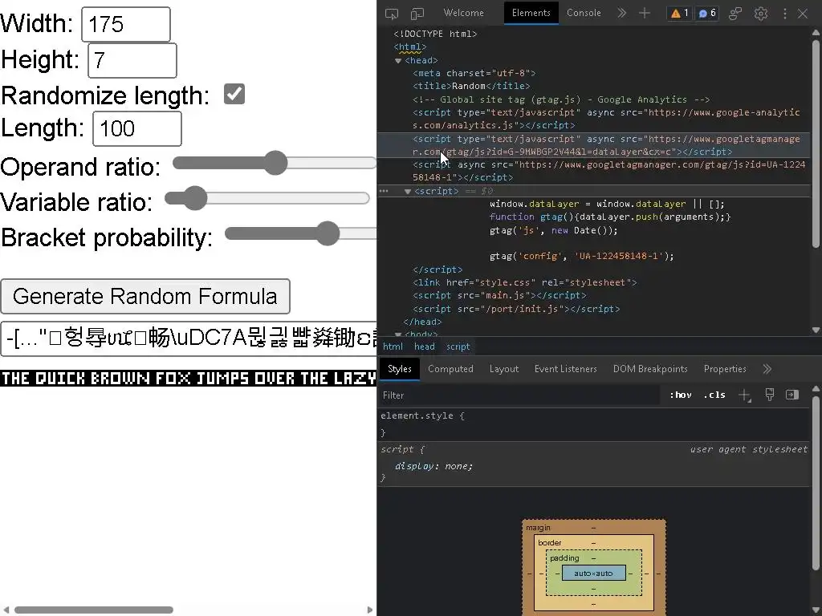822x616 pixels.
Task: Open DevTools settings gear
Action: [761, 13]
